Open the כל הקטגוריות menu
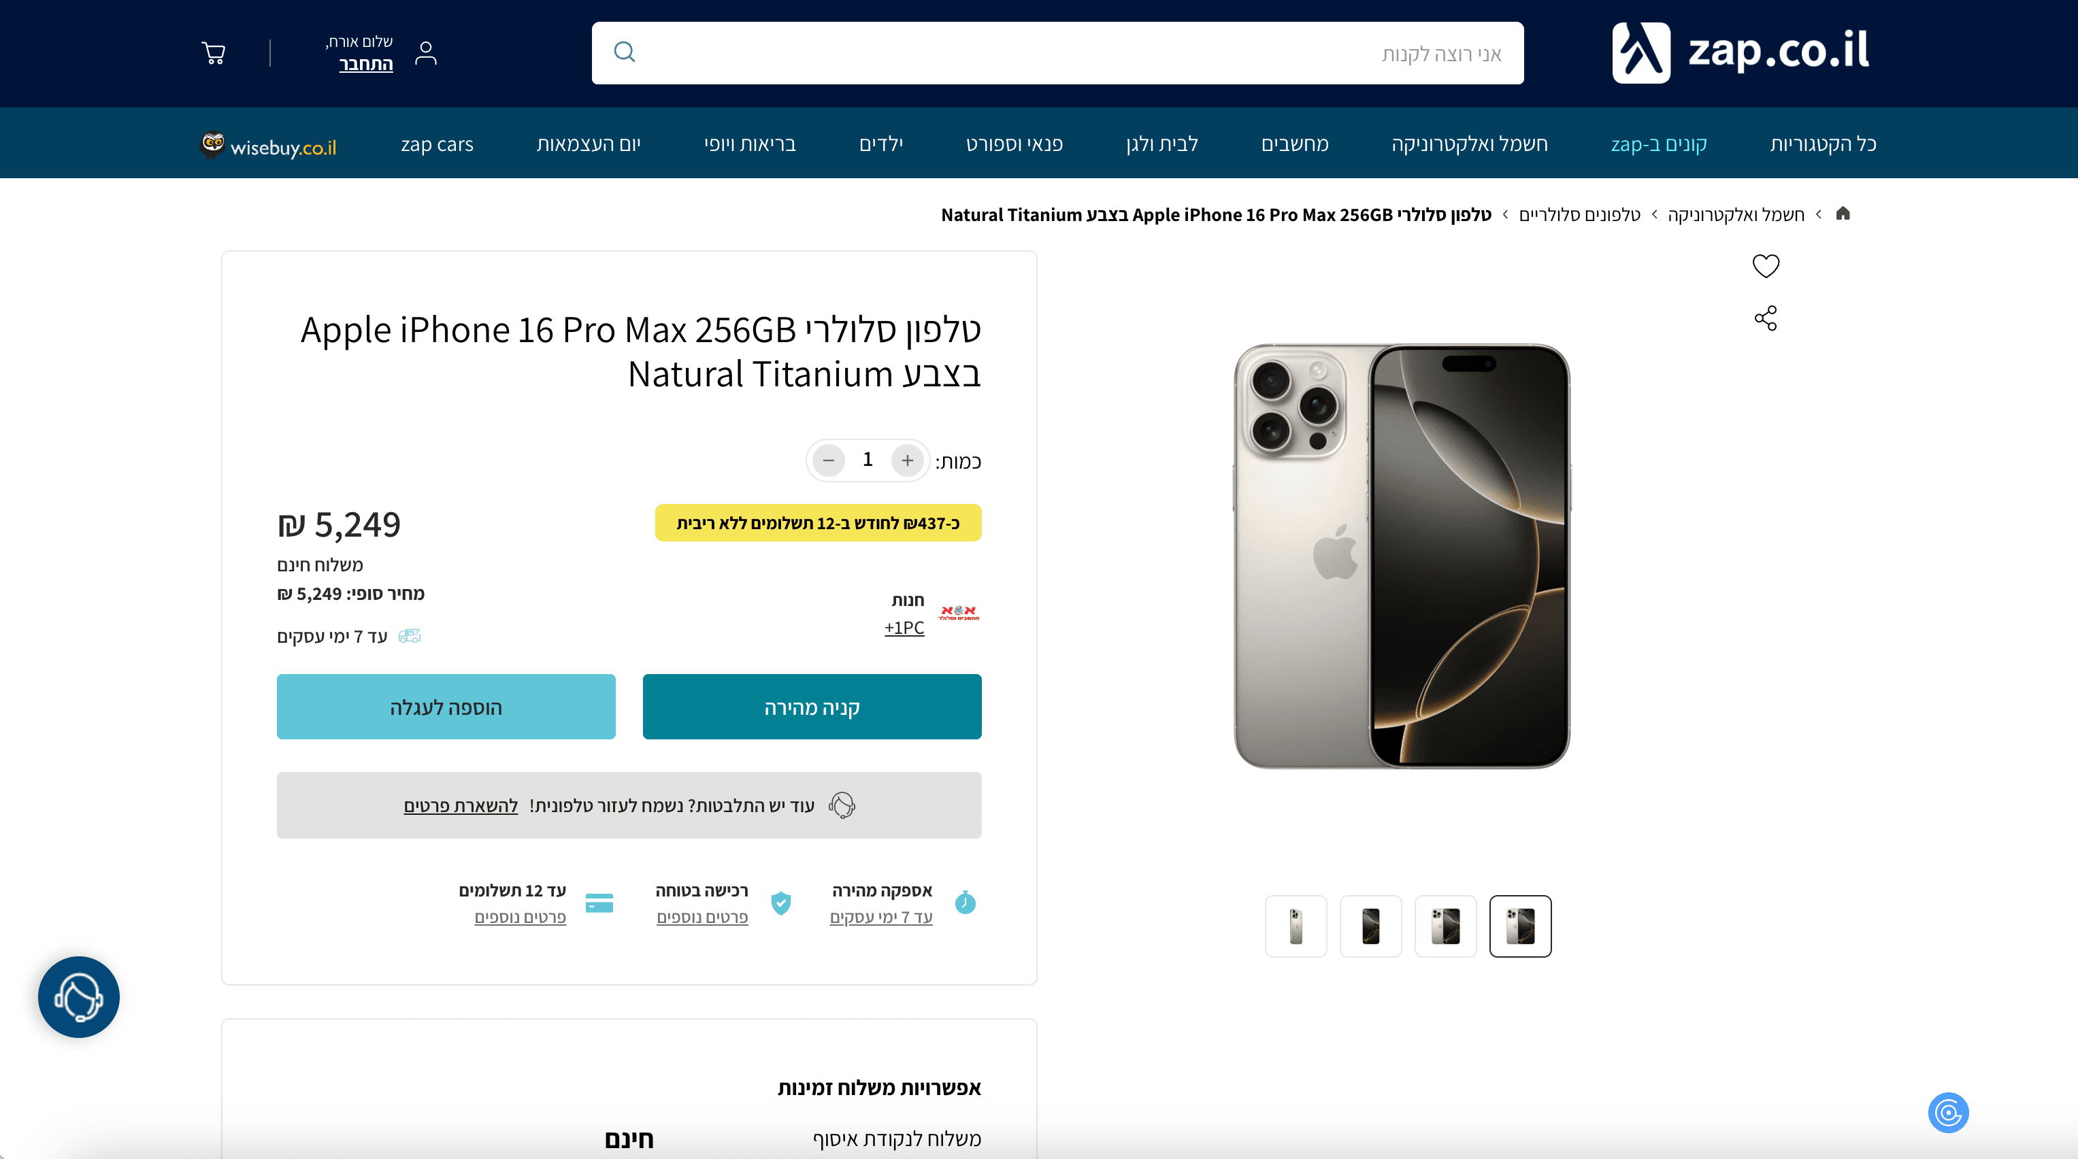Viewport: 2078px width, 1159px height. (x=1823, y=144)
